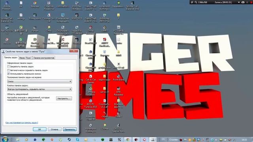Open the taskbar position dropdown 'Снизу'
The width and height of the screenshot is (253, 142).
click(40, 81)
